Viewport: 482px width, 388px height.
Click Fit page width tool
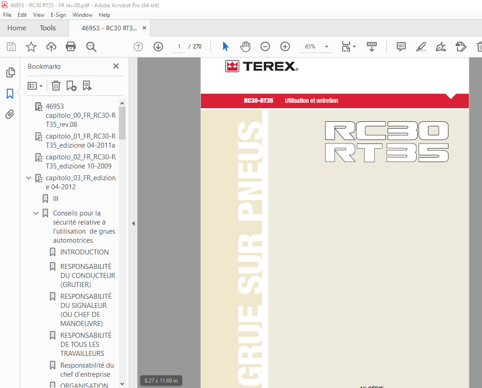tap(346, 47)
